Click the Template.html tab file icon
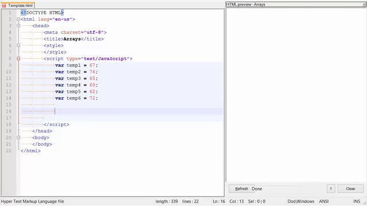This screenshot has height=206, width=367. [x=4, y=5]
